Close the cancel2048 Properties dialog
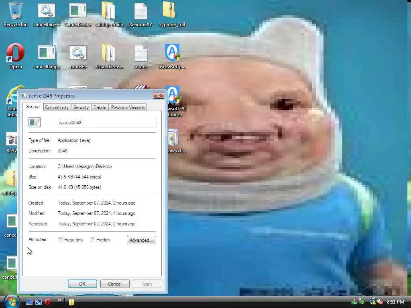 click(158, 96)
